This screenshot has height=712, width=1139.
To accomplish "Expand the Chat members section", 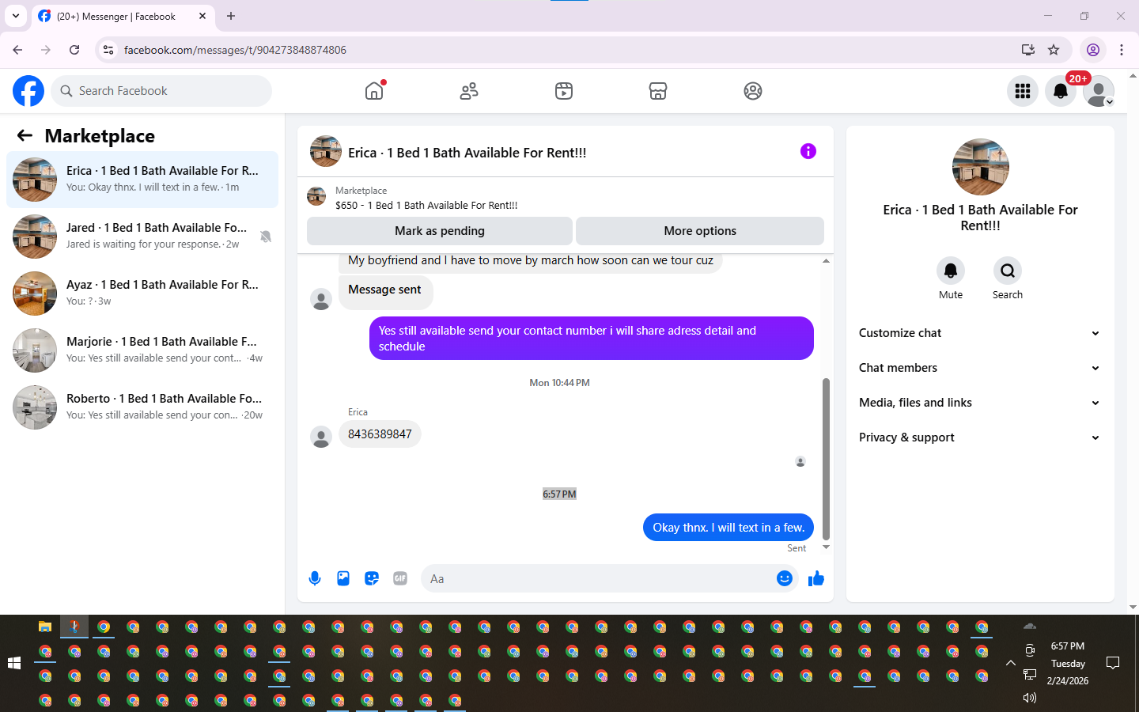I will point(980,368).
